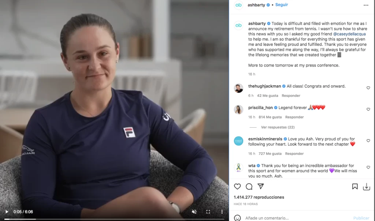Viewport: 375px width, 221px height.
Task: Like the post with the heart icon
Action: [237, 186]
